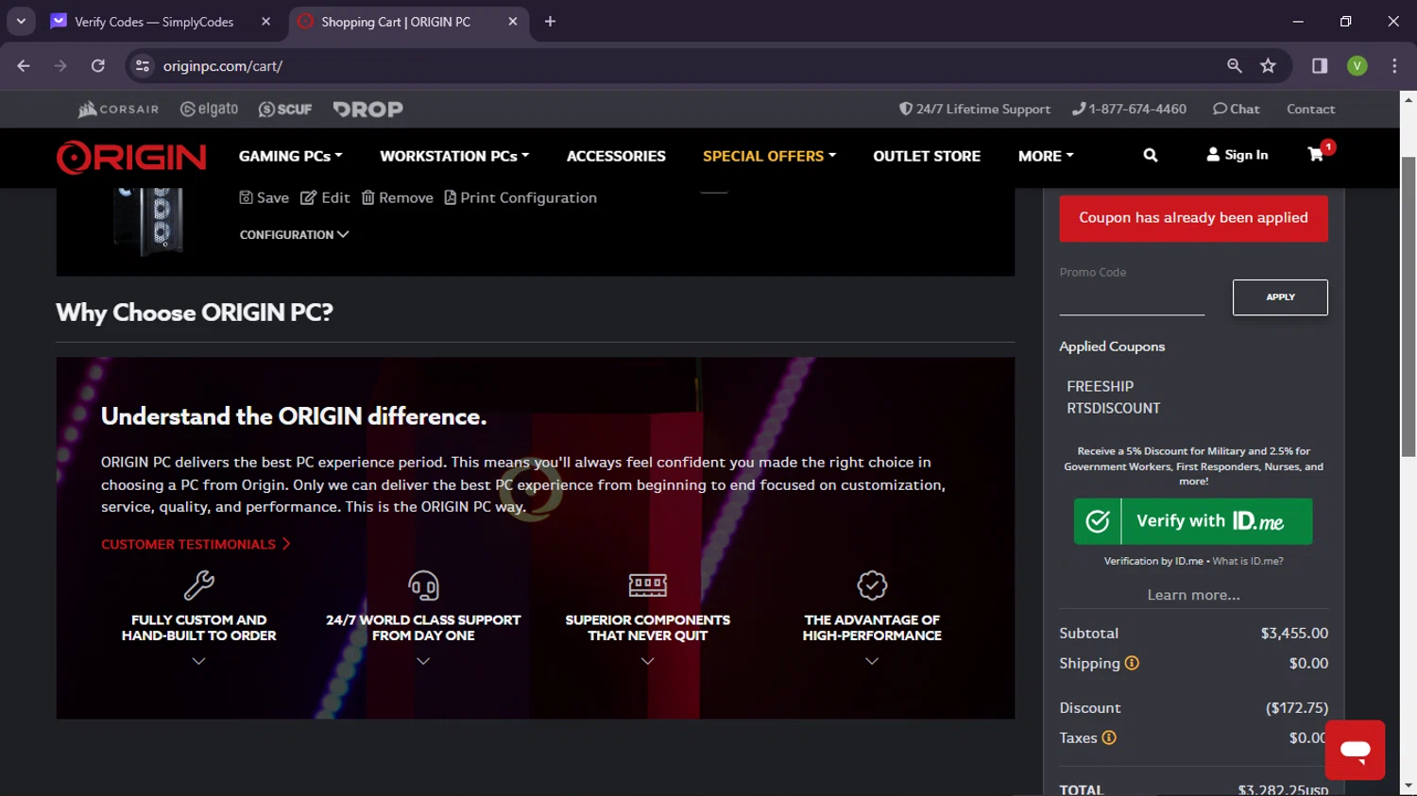1417x796 pixels.
Task: Click the address bar URL
Action: pos(223,66)
